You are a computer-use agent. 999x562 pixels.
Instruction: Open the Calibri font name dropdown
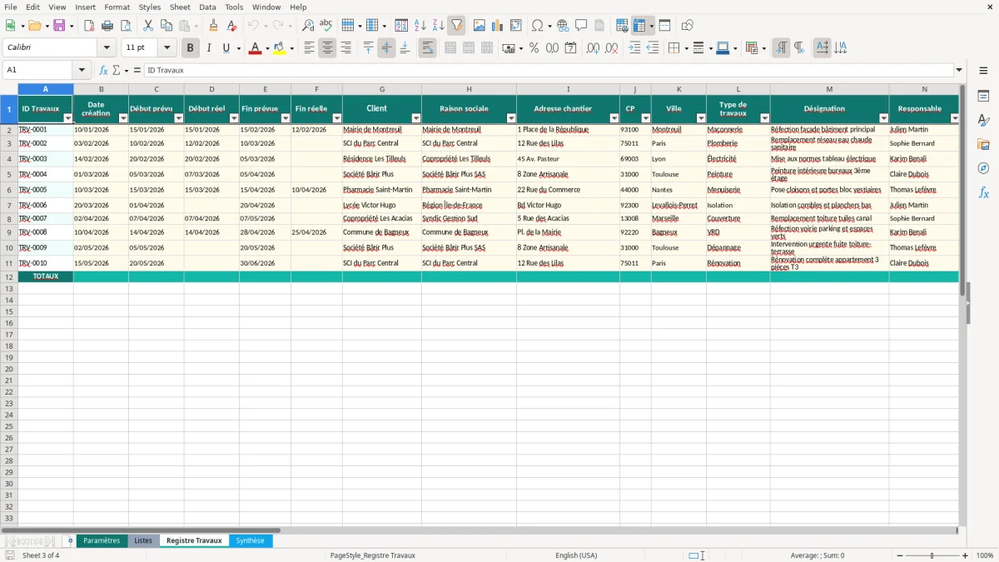pyautogui.click(x=107, y=48)
